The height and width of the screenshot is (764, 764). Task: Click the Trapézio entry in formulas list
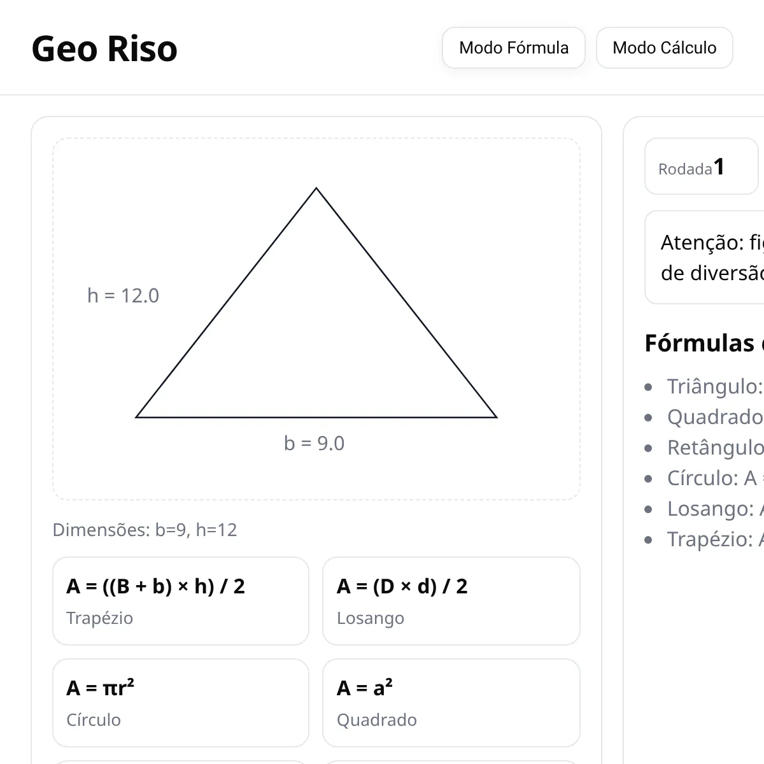point(715,539)
